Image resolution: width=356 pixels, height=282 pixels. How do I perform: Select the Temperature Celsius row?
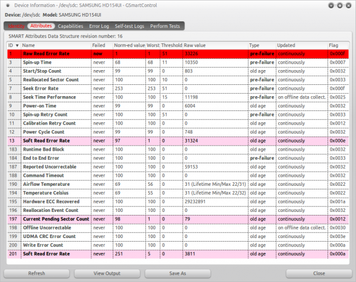tap(178, 193)
